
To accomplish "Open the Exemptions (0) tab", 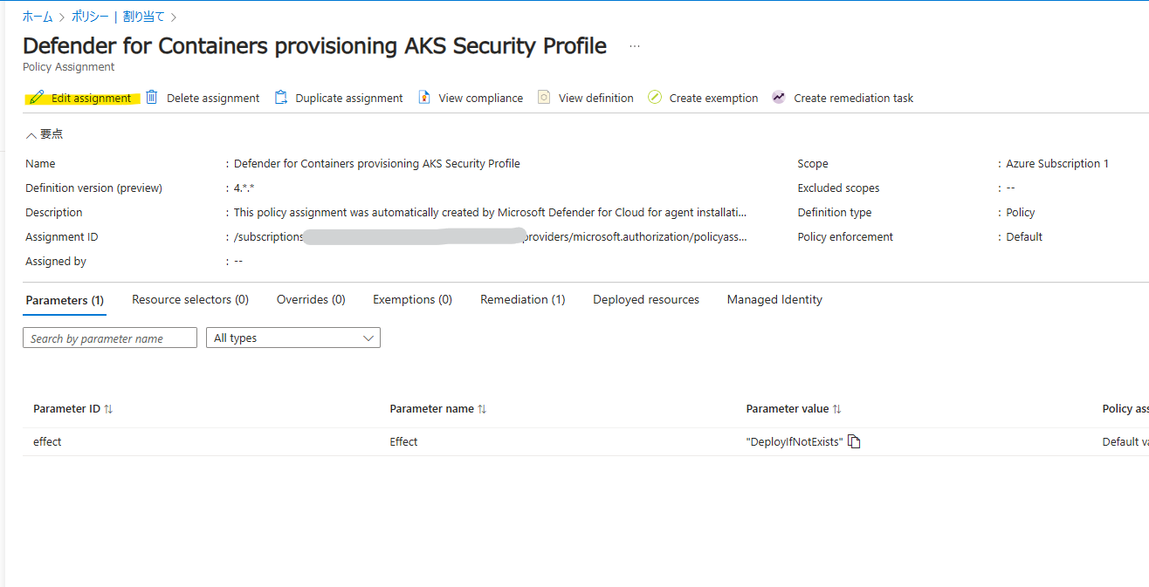I will pyautogui.click(x=412, y=299).
